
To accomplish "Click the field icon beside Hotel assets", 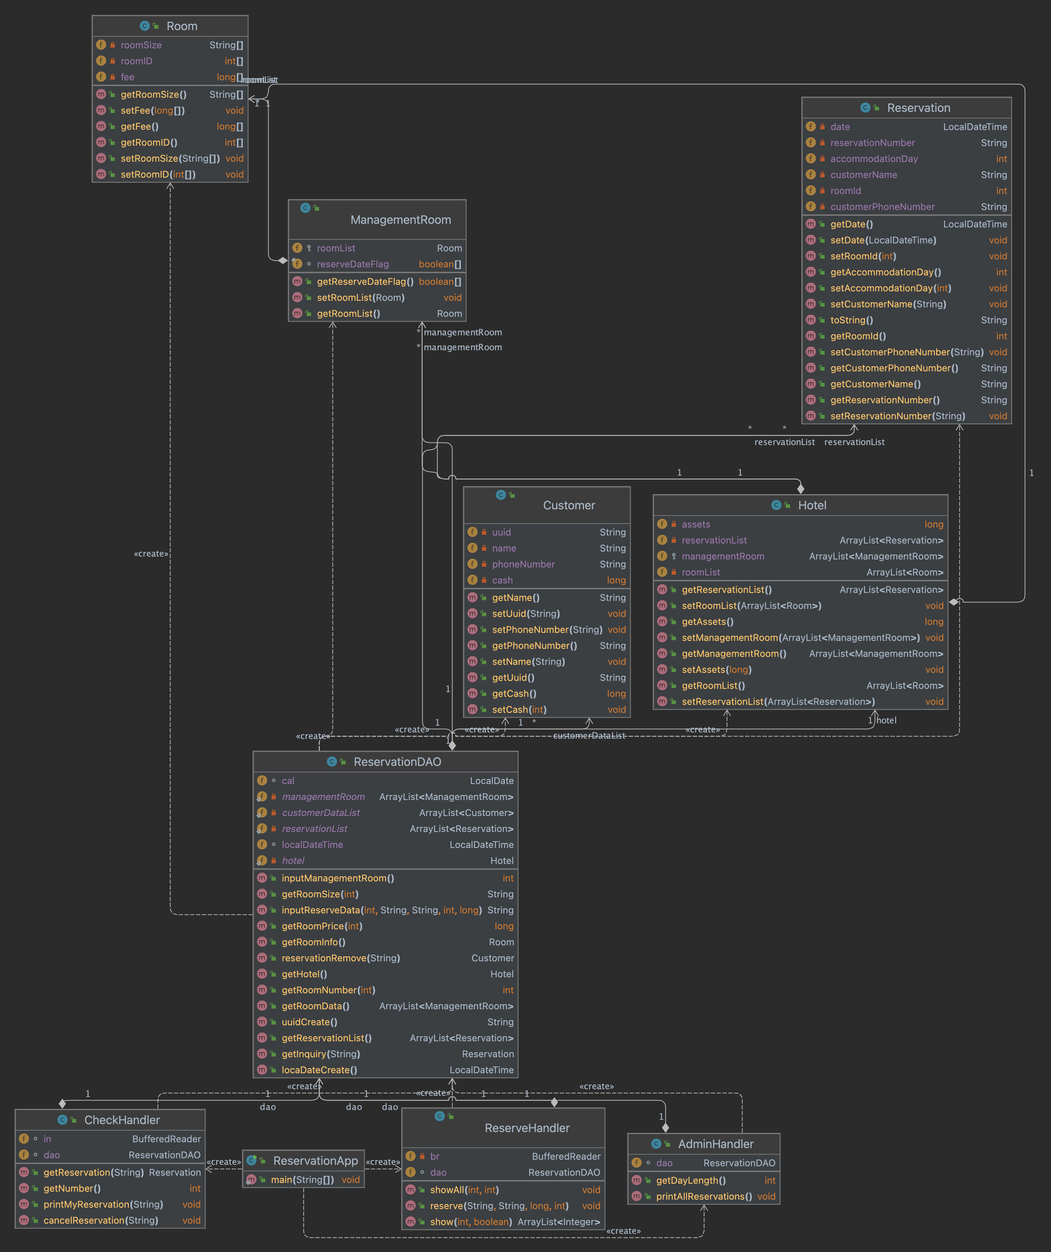I will pos(662,524).
